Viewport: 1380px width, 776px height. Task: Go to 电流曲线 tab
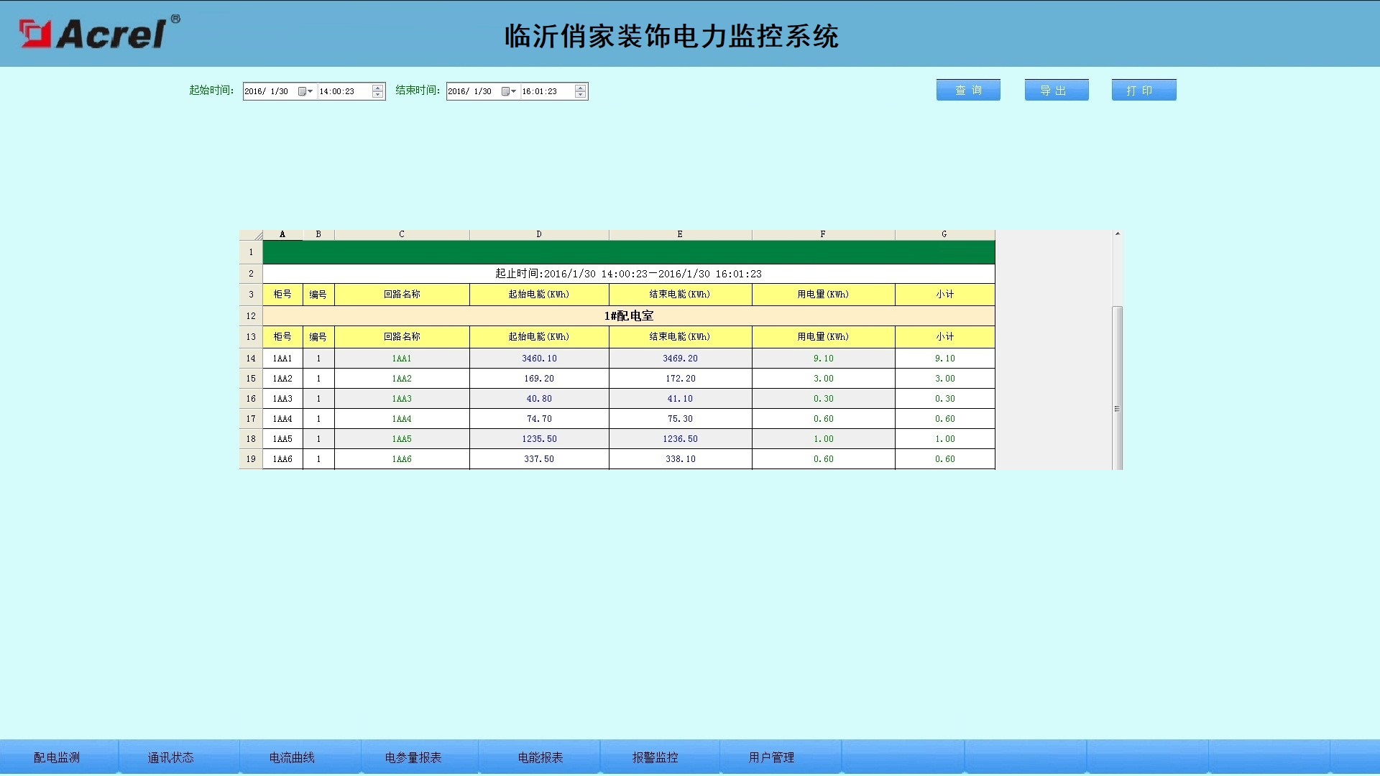(x=292, y=757)
